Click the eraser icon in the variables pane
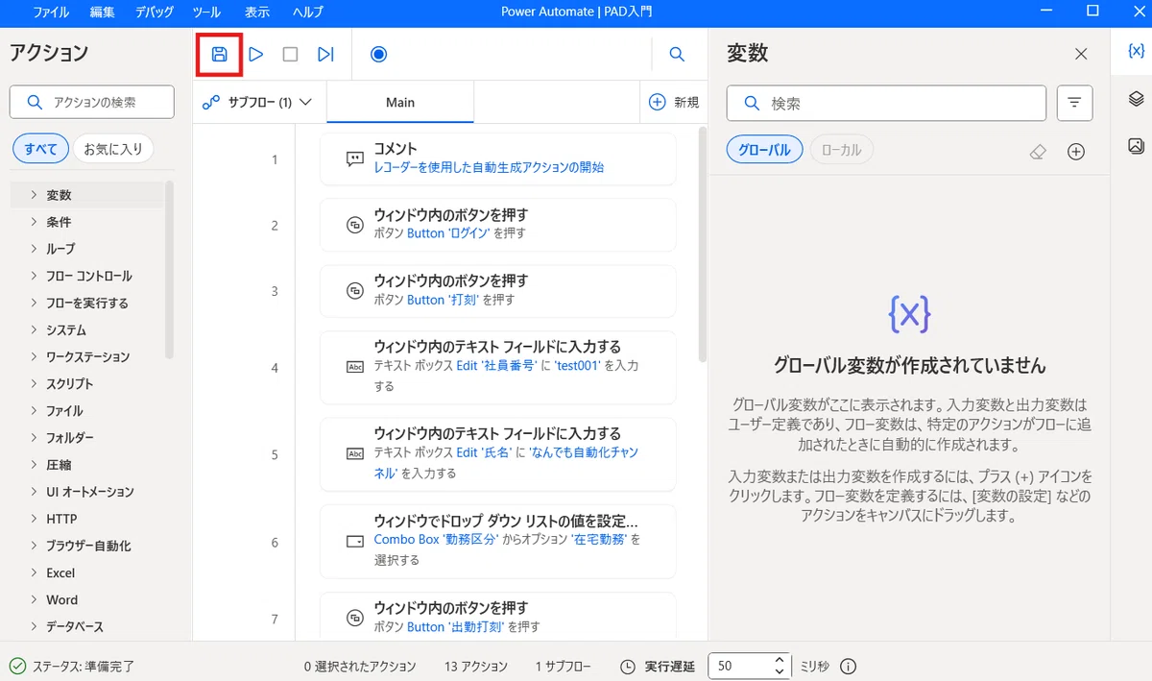Screen dimensions: 1152x681 coord(1037,152)
